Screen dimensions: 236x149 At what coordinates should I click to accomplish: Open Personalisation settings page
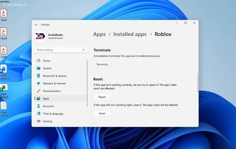(61, 91)
